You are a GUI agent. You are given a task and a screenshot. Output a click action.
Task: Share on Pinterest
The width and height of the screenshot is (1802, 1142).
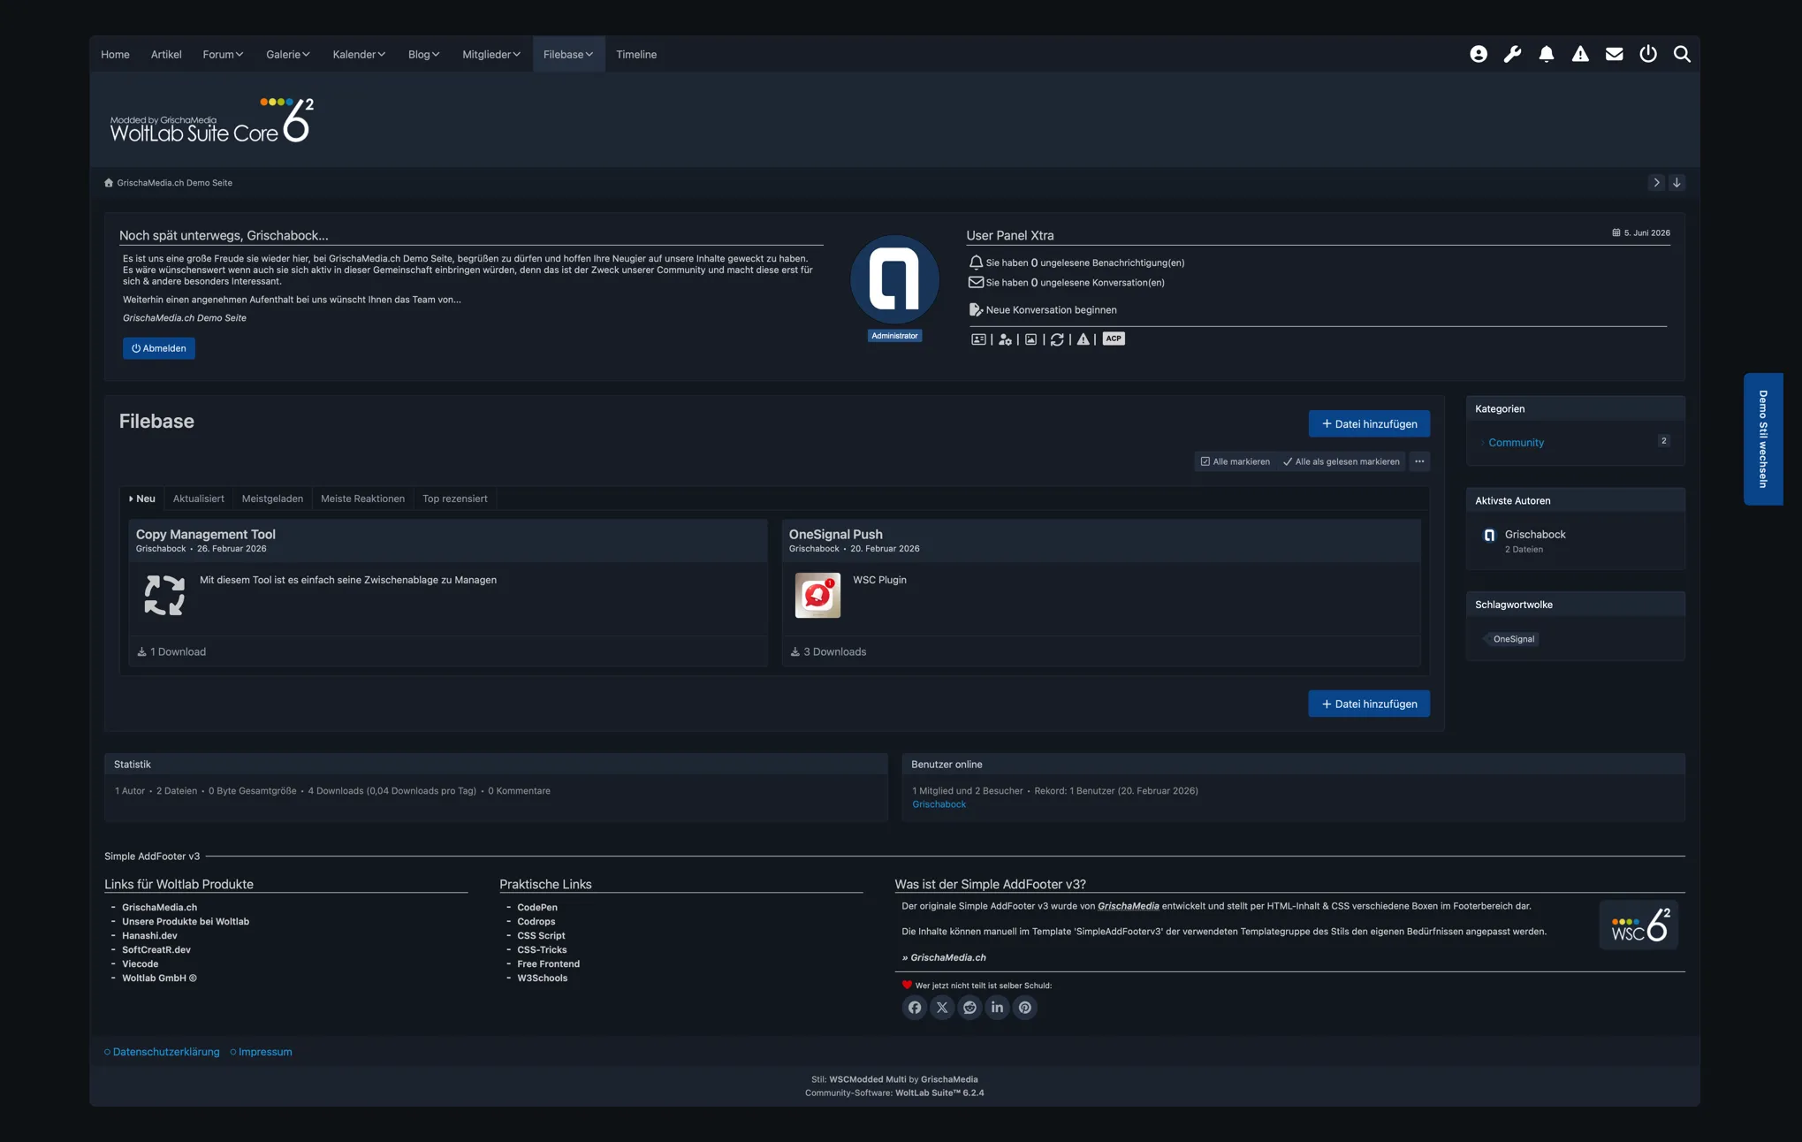click(x=1024, y=1008)
